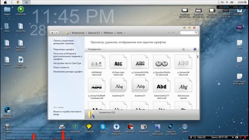Select the a_DiscoSerifDblDn font
The height and width of the screenshot is (140, 249).
(162, 65)
